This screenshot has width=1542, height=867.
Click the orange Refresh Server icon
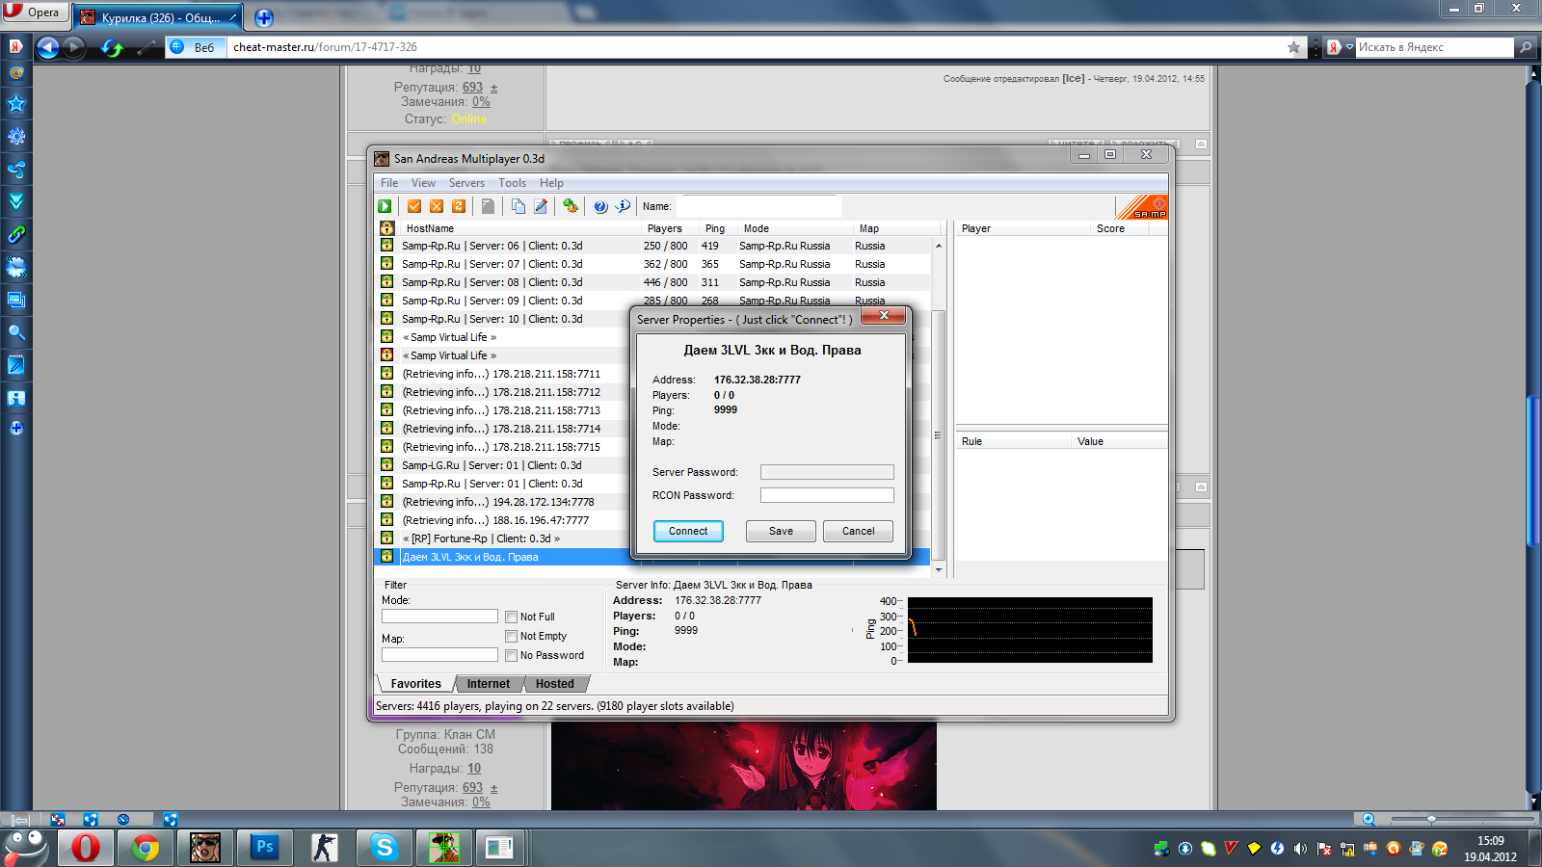click(x=459, y=206)
